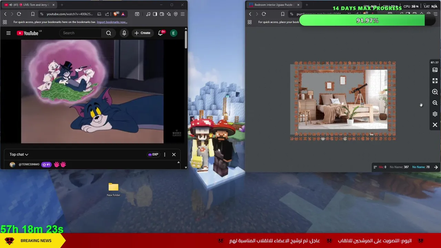Open a new tab in YouTube window
Screen dimensions: 441x248
coord(62,5)
